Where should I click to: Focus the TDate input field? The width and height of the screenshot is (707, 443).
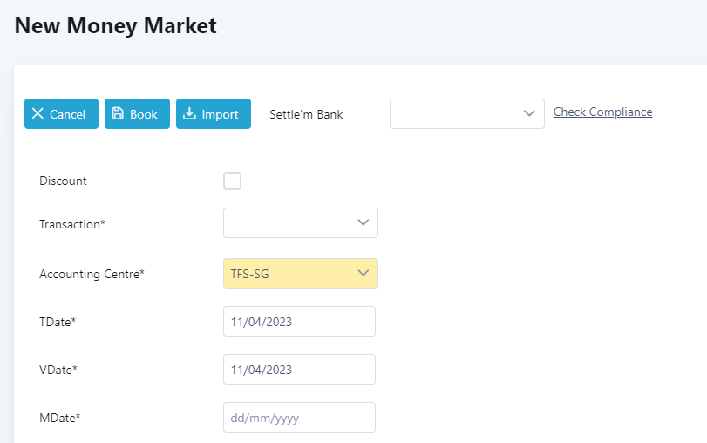pyautogui.click(x=299, y=322)
